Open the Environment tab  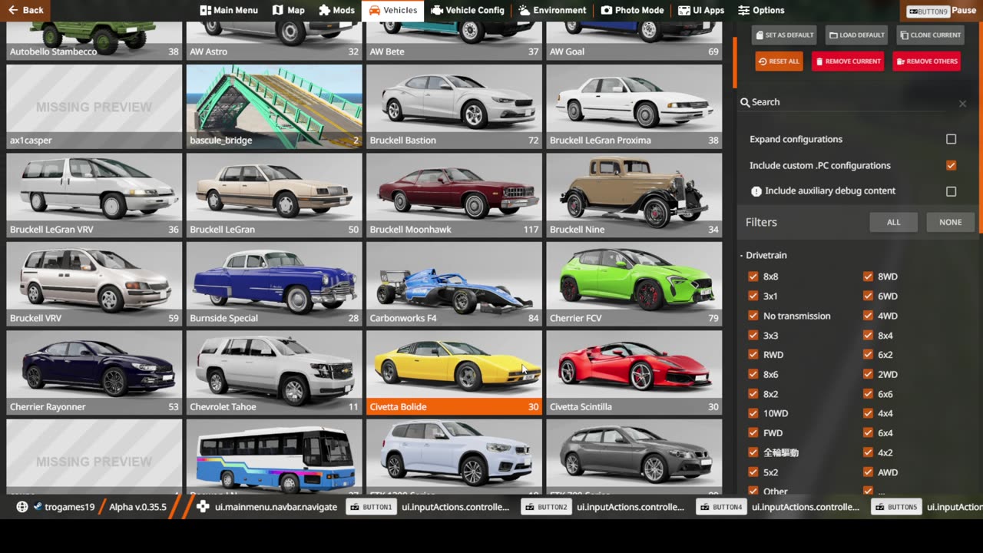click(x=552, y=10)
